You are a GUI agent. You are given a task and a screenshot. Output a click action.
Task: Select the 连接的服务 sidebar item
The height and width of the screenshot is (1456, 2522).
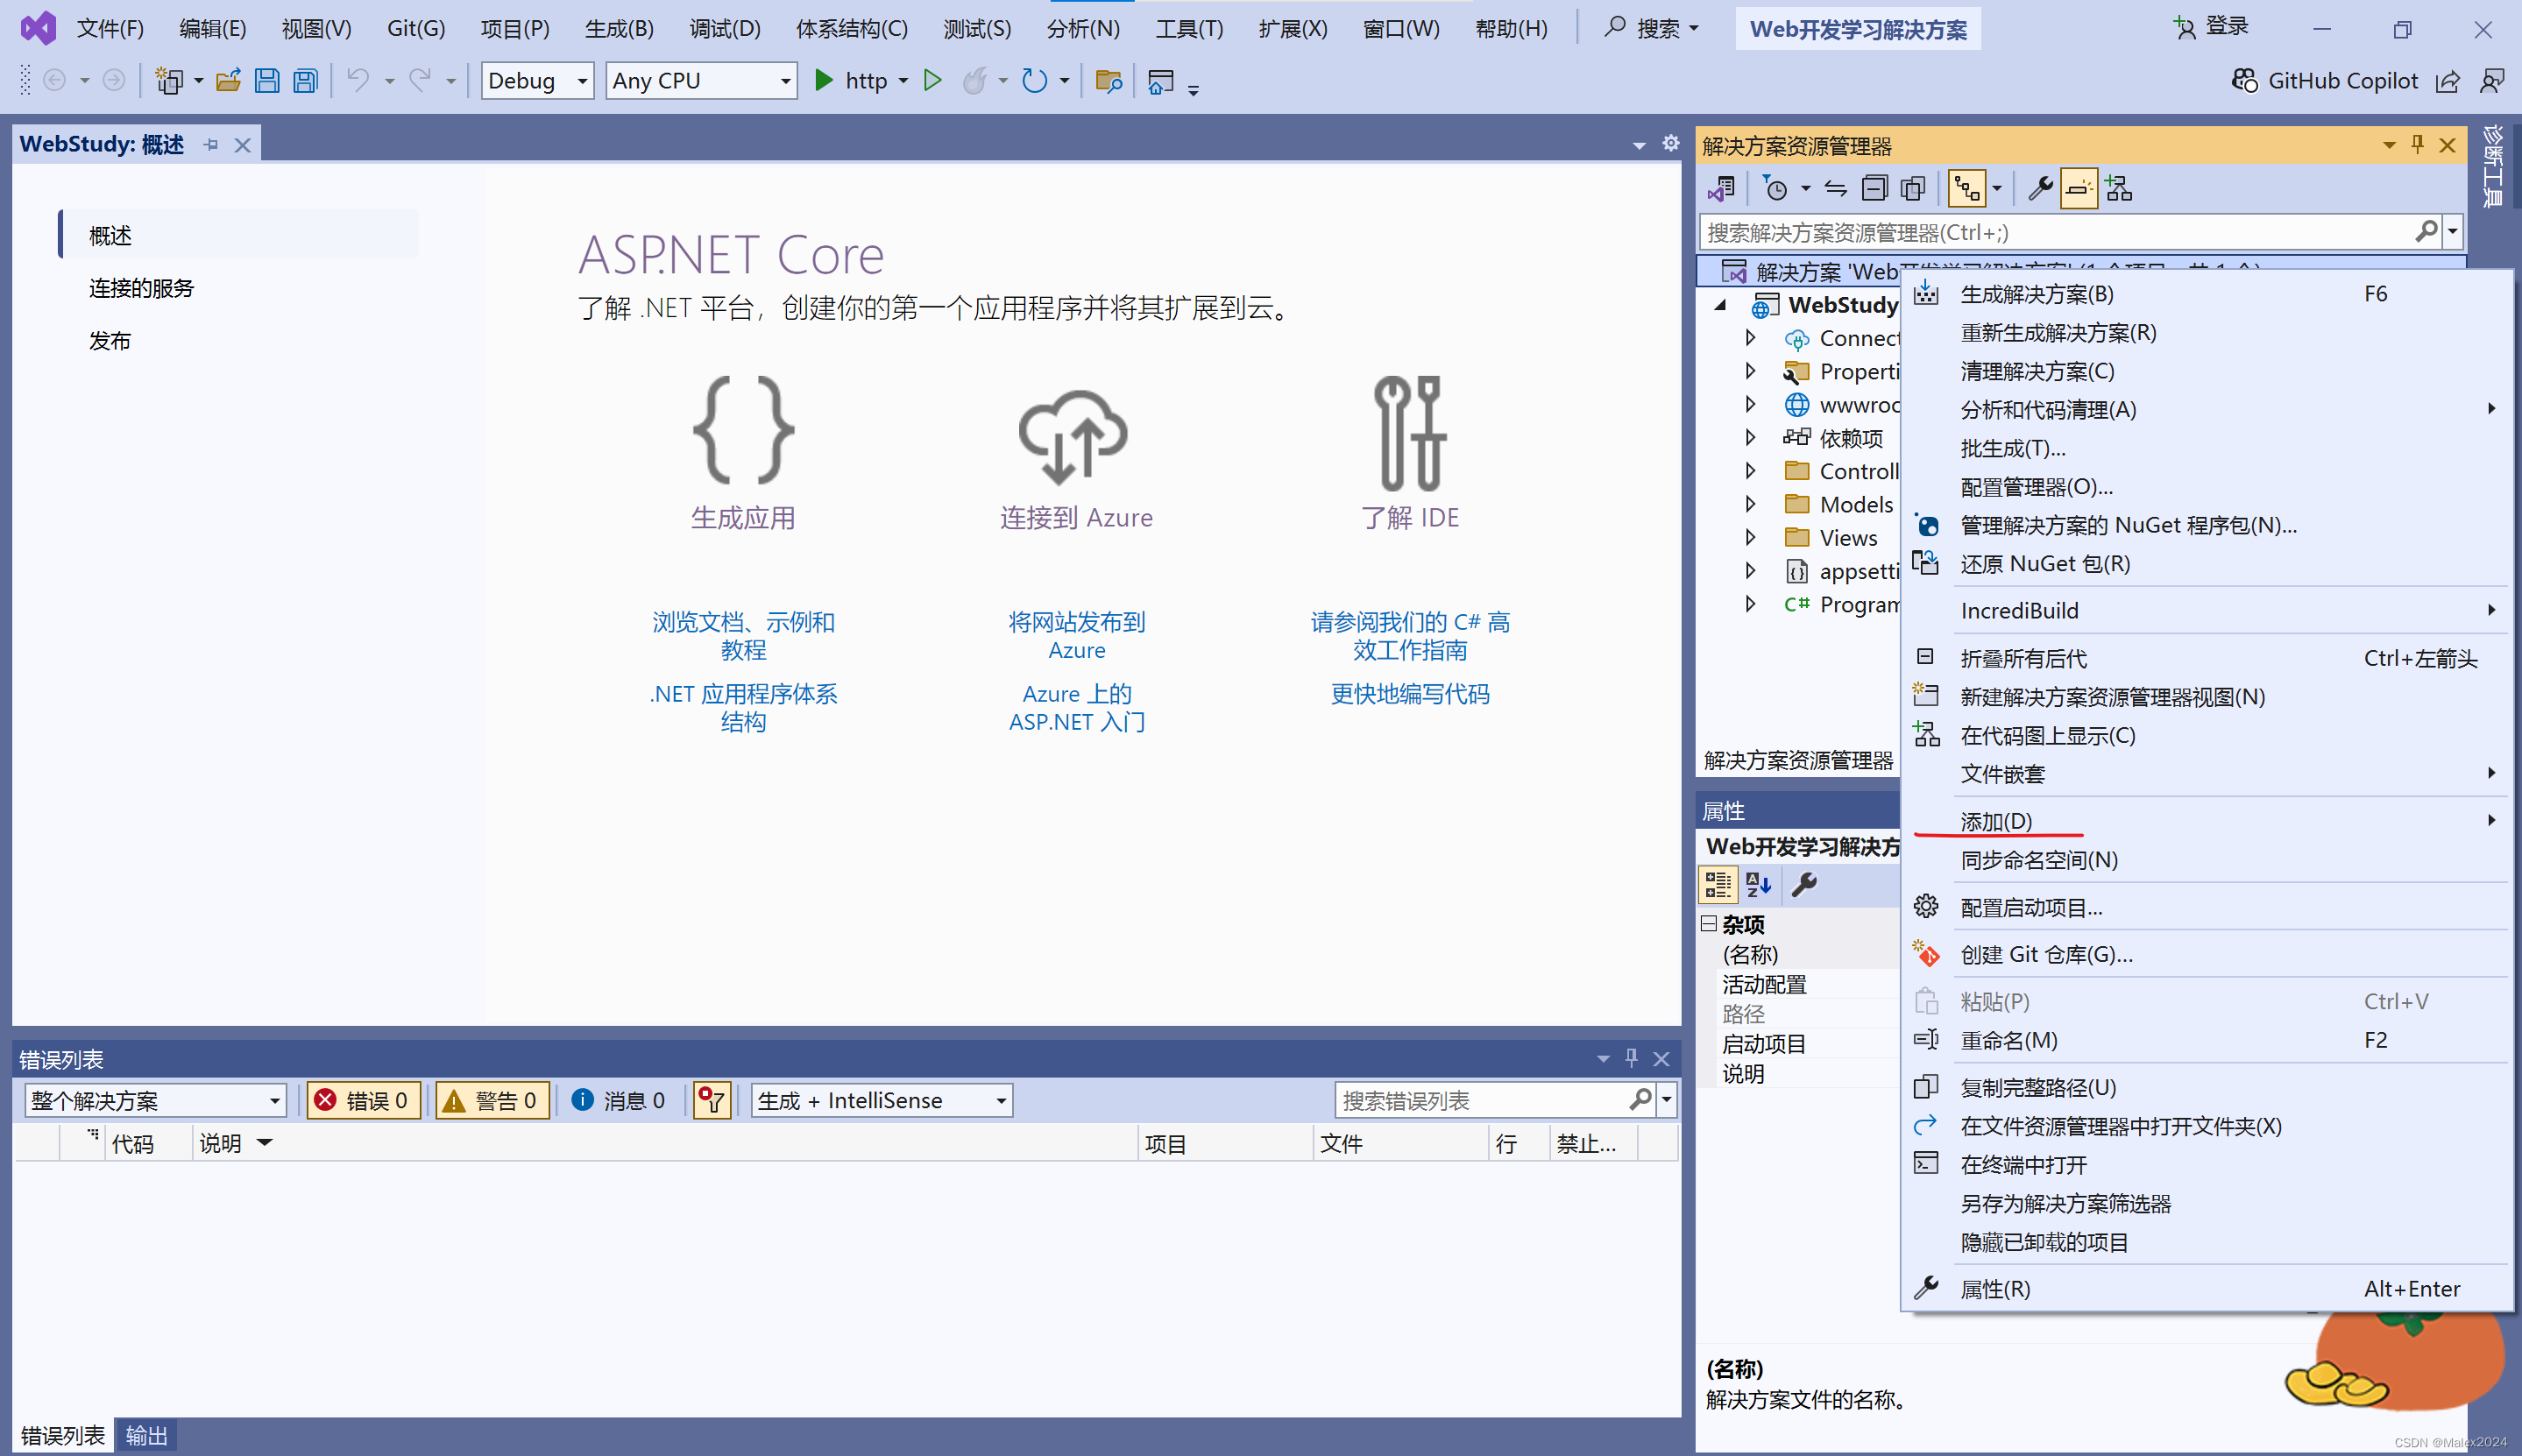141,288
